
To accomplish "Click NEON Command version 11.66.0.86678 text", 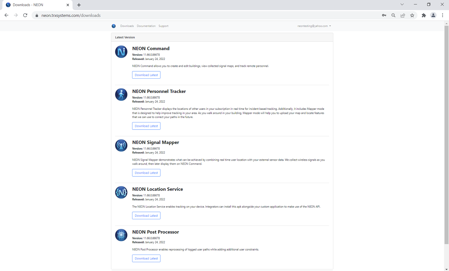I will (146, 55).
